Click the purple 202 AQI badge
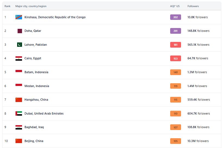The image size is (224, 148). click(175, 17)
